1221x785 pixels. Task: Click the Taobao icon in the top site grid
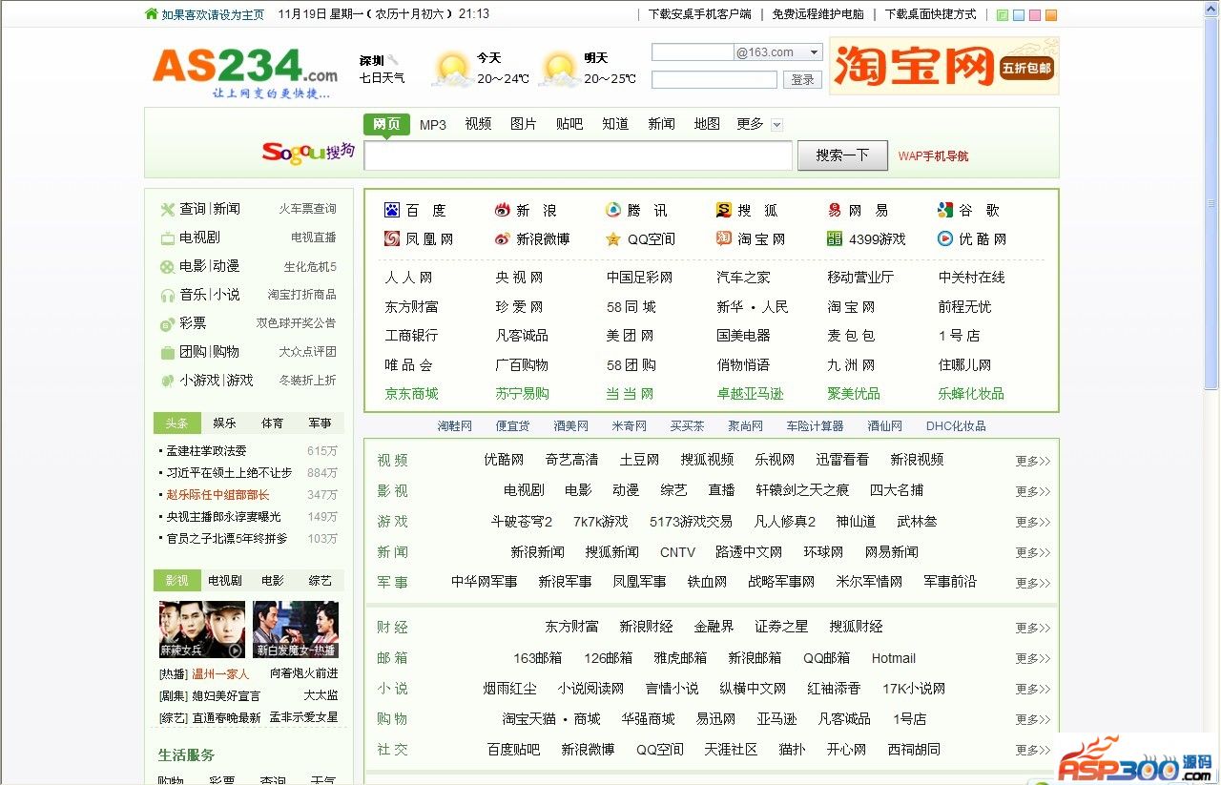pyautogui.click(x=724, y=238)
